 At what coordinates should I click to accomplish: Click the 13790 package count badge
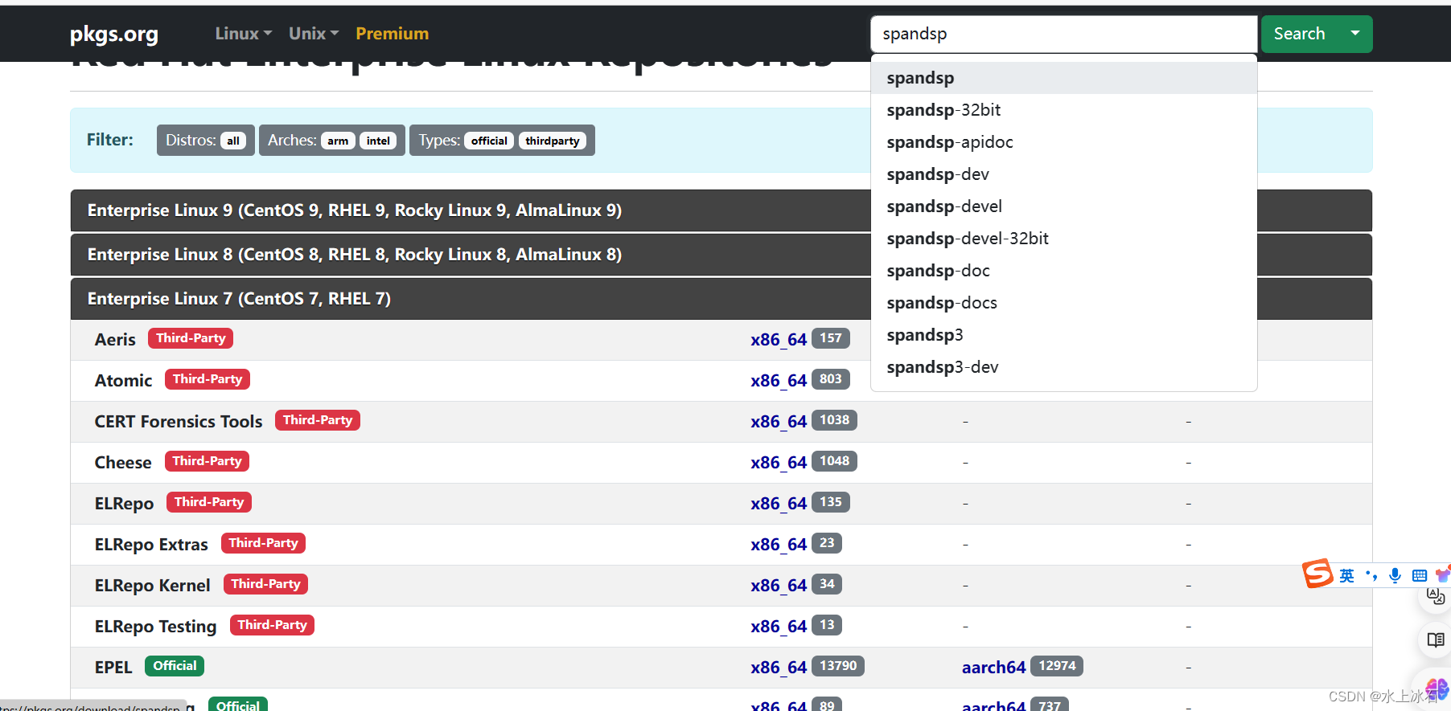tap(838, 666)
